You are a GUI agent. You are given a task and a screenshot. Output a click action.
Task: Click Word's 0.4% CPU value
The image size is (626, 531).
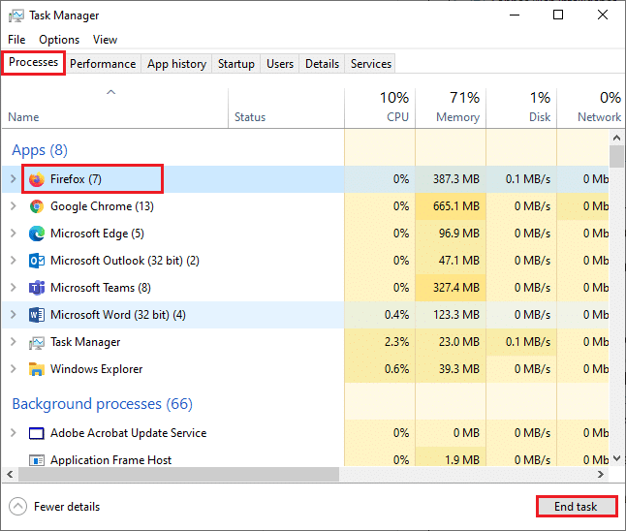[396, 315]
